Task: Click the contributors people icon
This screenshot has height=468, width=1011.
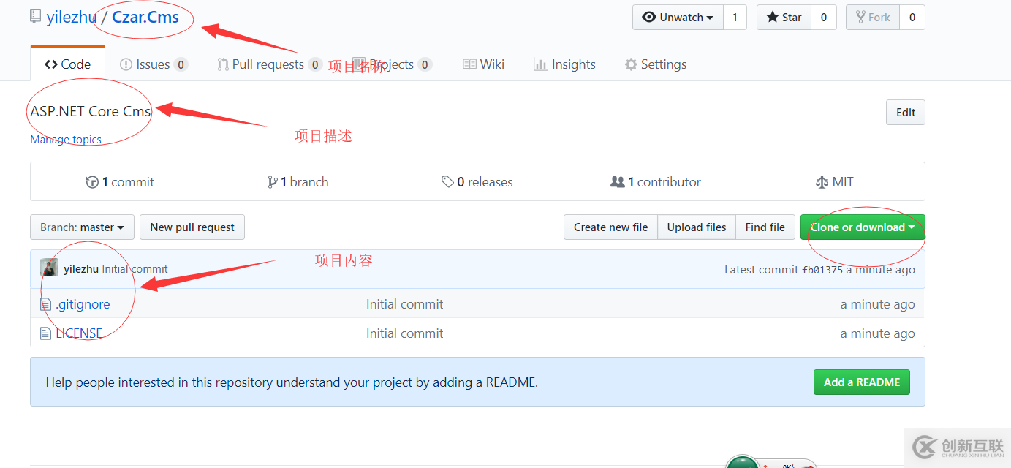Action: (x=617, y=182)
